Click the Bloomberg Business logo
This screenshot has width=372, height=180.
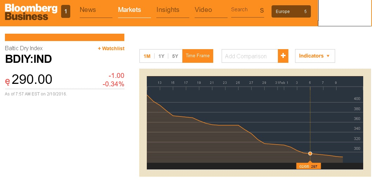[31, 12]
